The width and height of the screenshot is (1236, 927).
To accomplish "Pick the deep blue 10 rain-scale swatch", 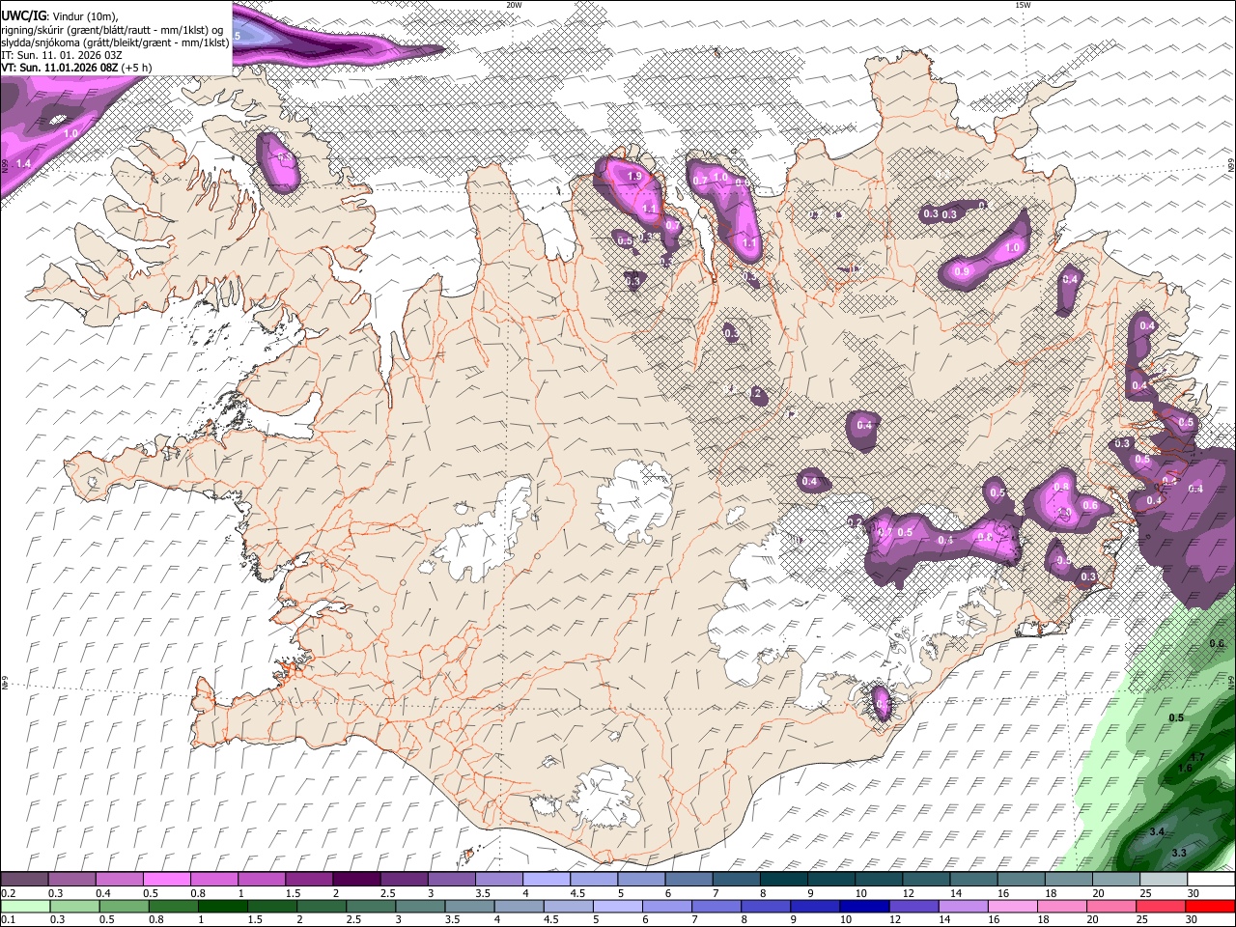I will click(863, 906).
